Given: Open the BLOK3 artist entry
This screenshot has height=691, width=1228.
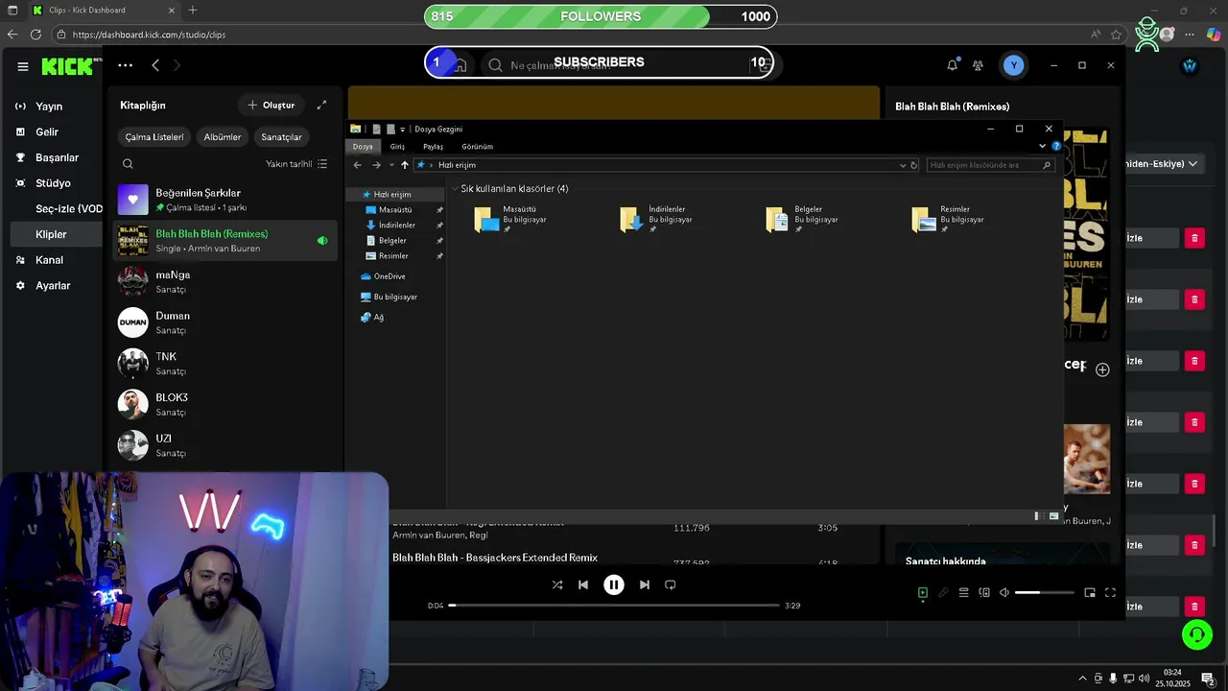Looking at the screenshot, I should coord(225,404).
